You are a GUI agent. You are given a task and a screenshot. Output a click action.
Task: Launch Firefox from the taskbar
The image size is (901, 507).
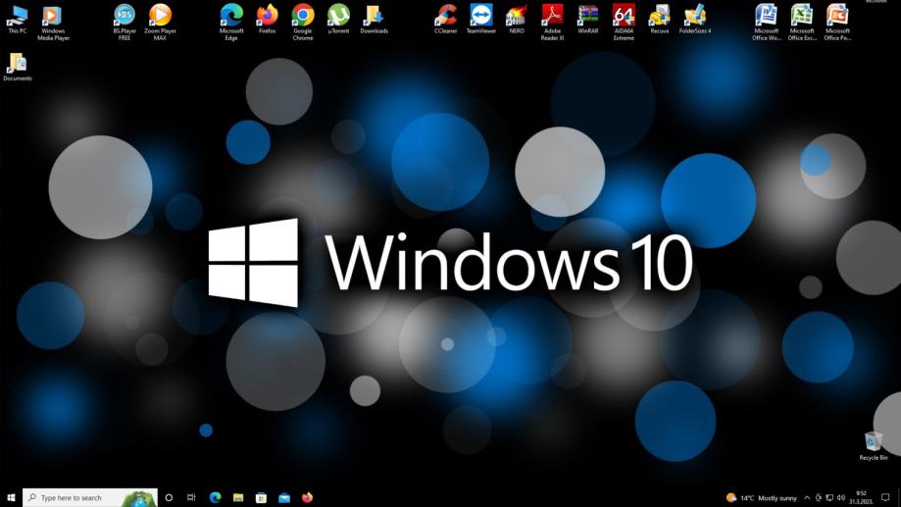coord(308,498)
